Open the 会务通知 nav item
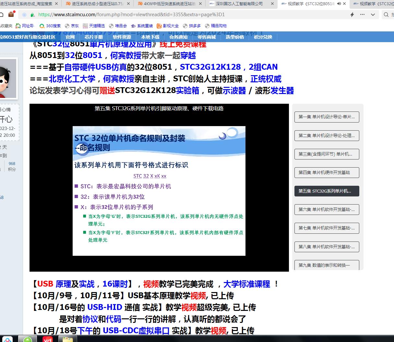Viewport: 394px width, 342px height. (178, 37)
